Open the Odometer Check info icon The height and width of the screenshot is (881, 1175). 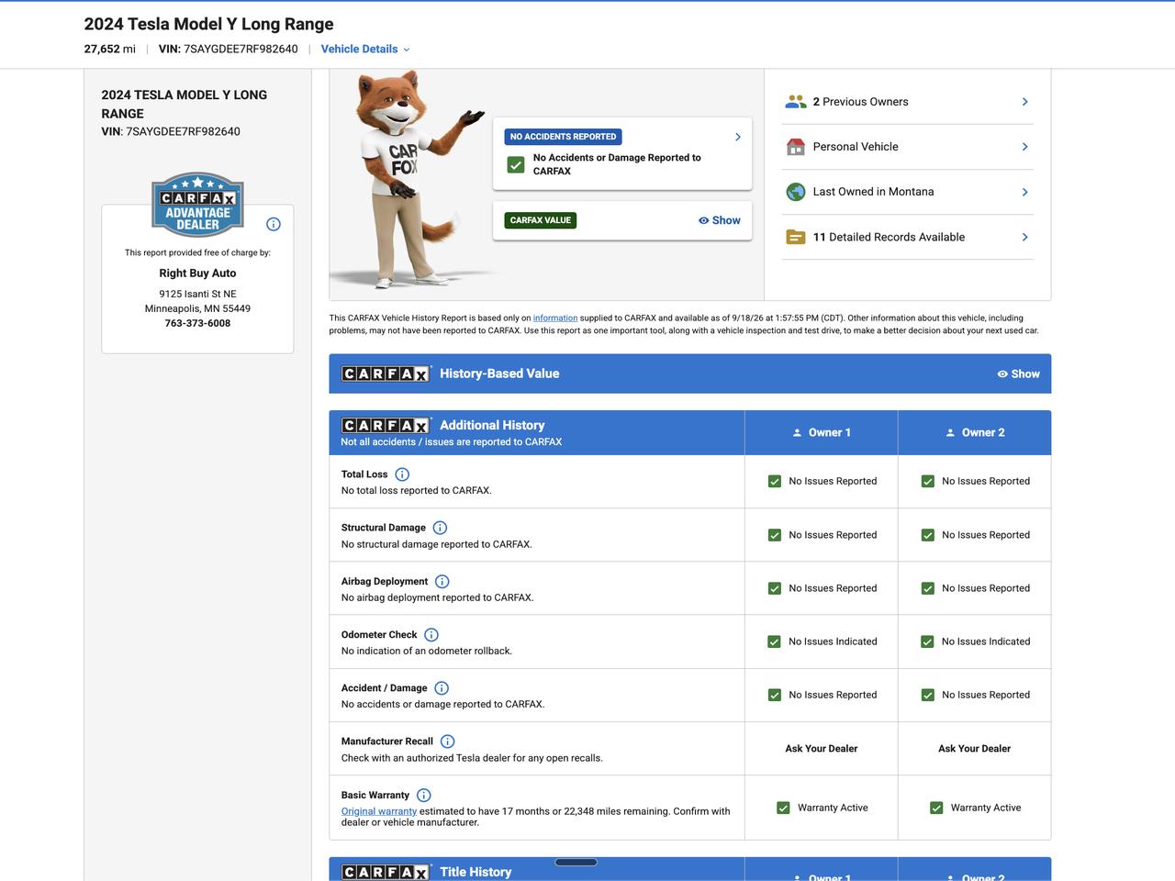(x=431, y=635)
